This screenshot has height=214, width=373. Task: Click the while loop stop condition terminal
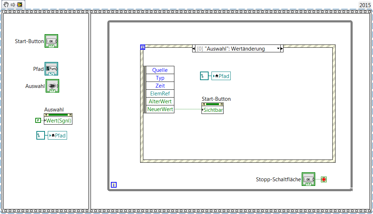click(x=324, y=179)
